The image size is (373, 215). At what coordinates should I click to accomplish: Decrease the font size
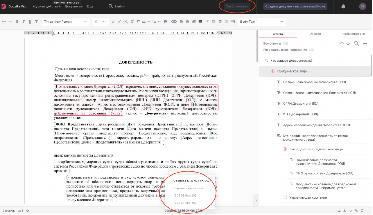[120, 22]
